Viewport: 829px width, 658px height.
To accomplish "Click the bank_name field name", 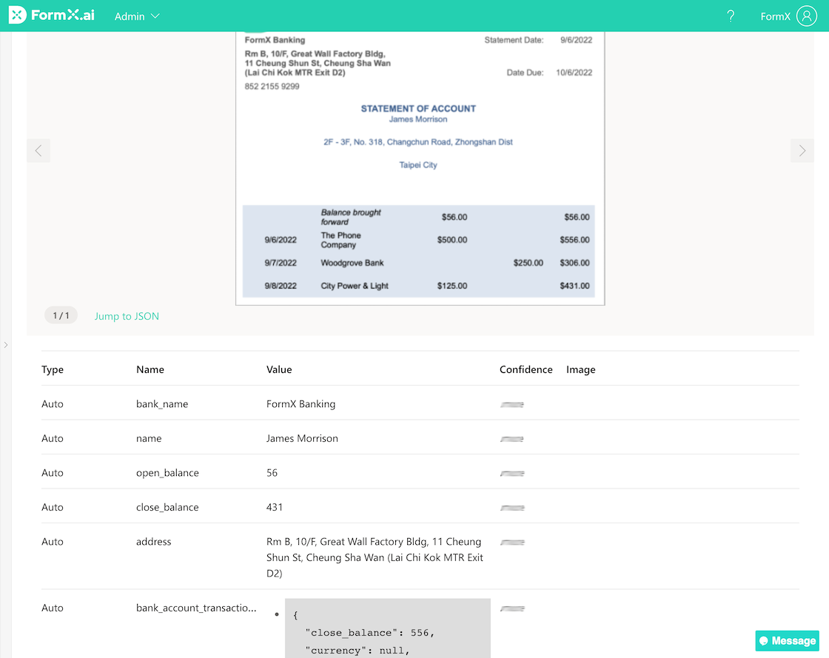I will pyautogui.click(x=162, y=404).
